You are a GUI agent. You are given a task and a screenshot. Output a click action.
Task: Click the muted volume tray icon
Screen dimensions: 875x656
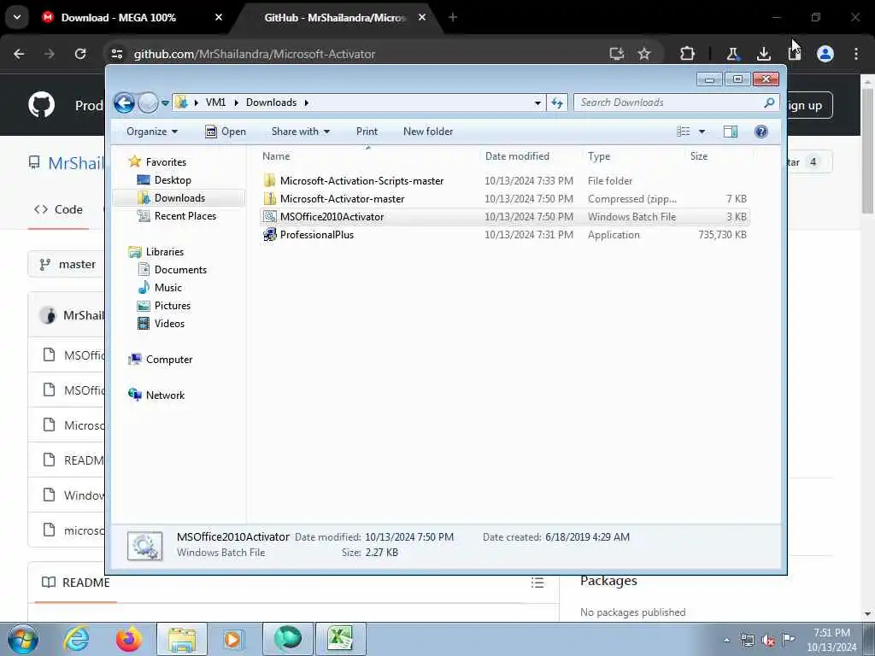pyautogui.click(x=768, y=641)
